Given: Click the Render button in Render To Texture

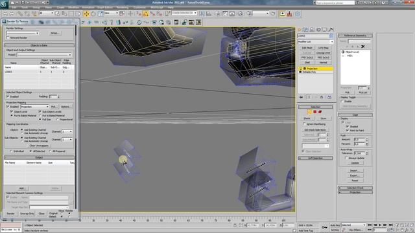Looking at the screenshot, I should click(x=10, y=214).
